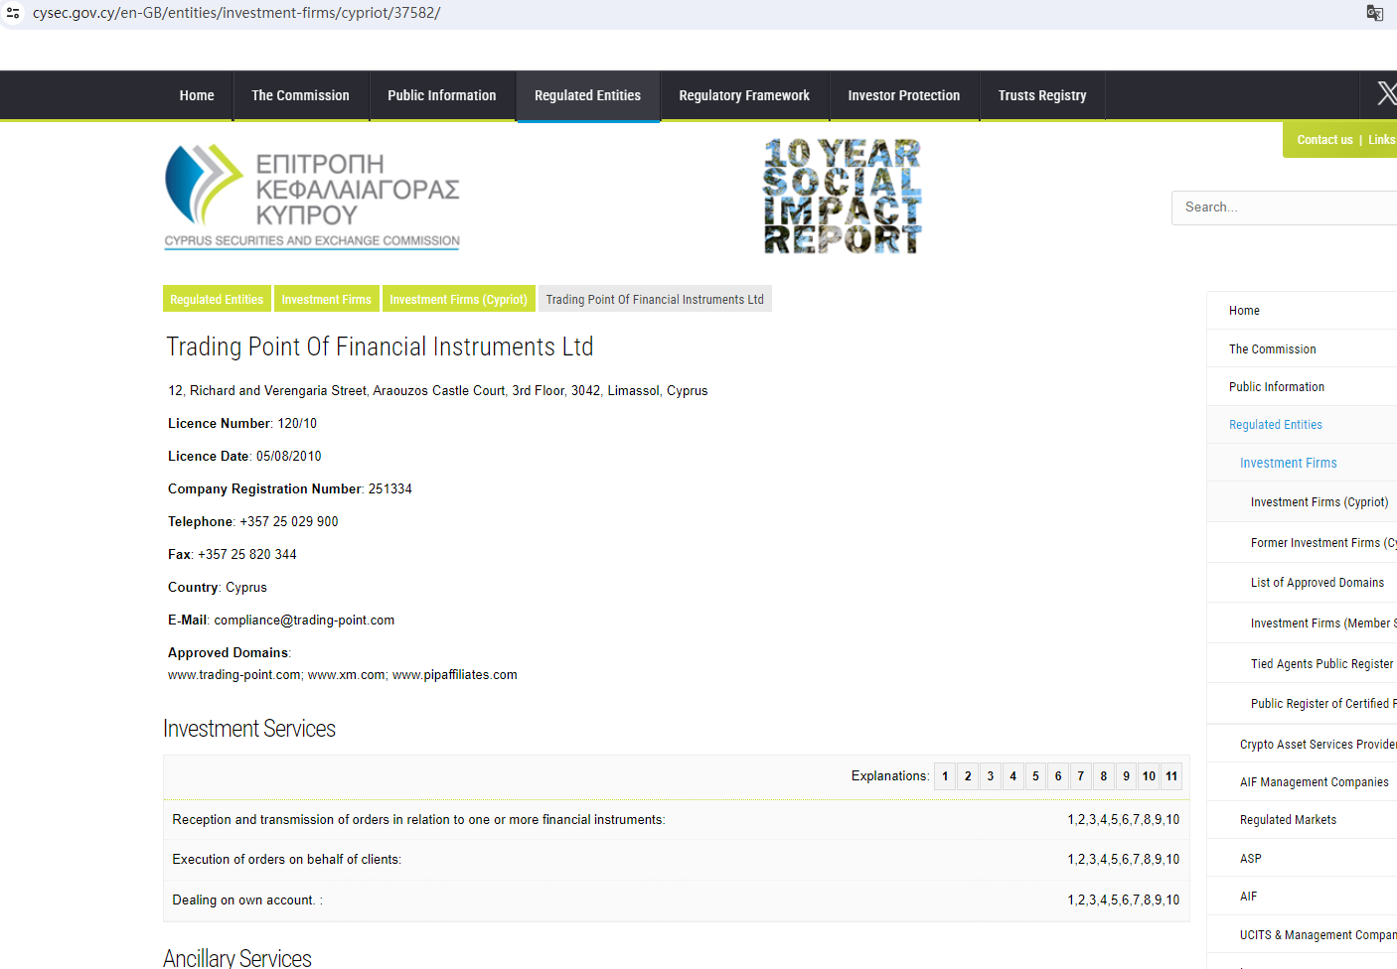Select the Regulated Entities top menu

coord(588,95)
